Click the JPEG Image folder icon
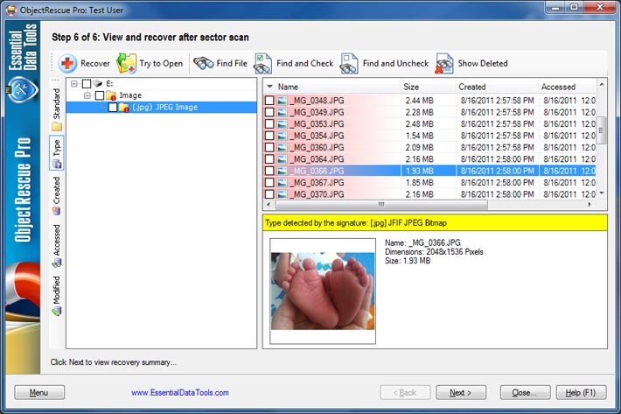The height and width of the screenshot is (414, 621). (x=124, y=108)
